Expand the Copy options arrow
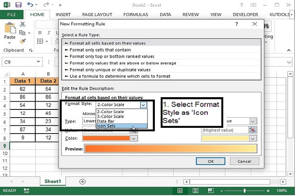 29,33
